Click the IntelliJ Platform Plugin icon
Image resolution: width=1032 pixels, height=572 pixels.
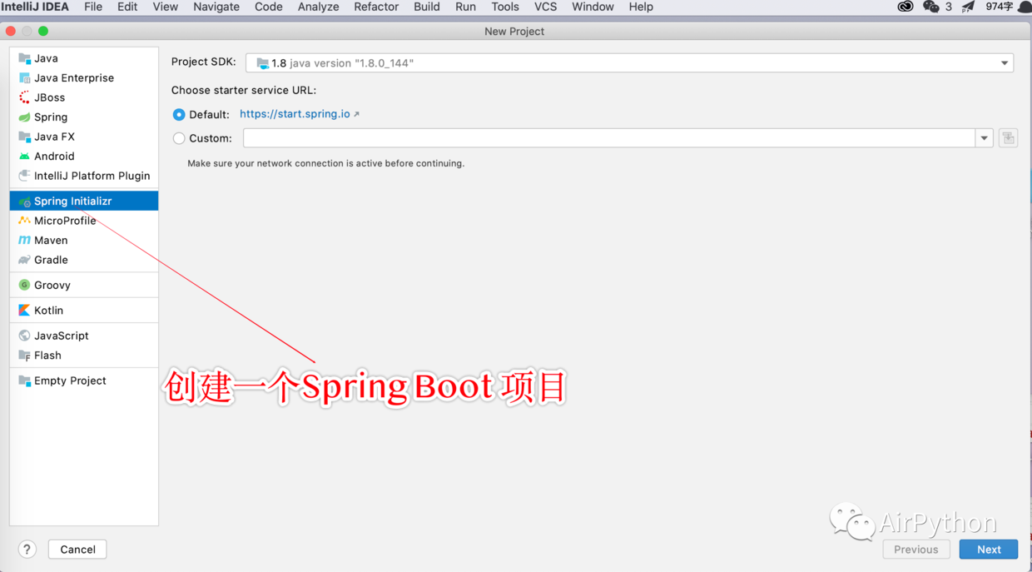[24, 176]
